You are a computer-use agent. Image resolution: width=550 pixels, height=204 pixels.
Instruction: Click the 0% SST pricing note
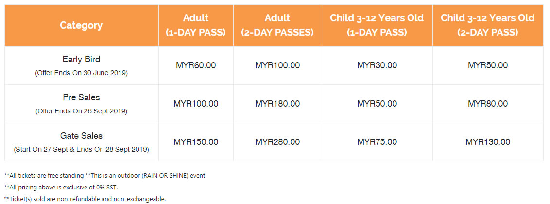[x=58, y=187]
